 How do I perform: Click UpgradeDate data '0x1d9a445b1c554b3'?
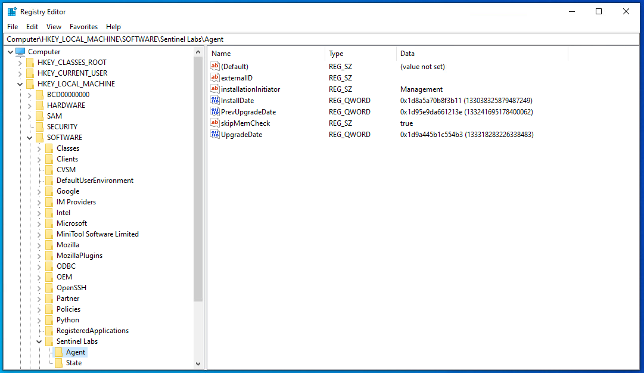(432, 134)
